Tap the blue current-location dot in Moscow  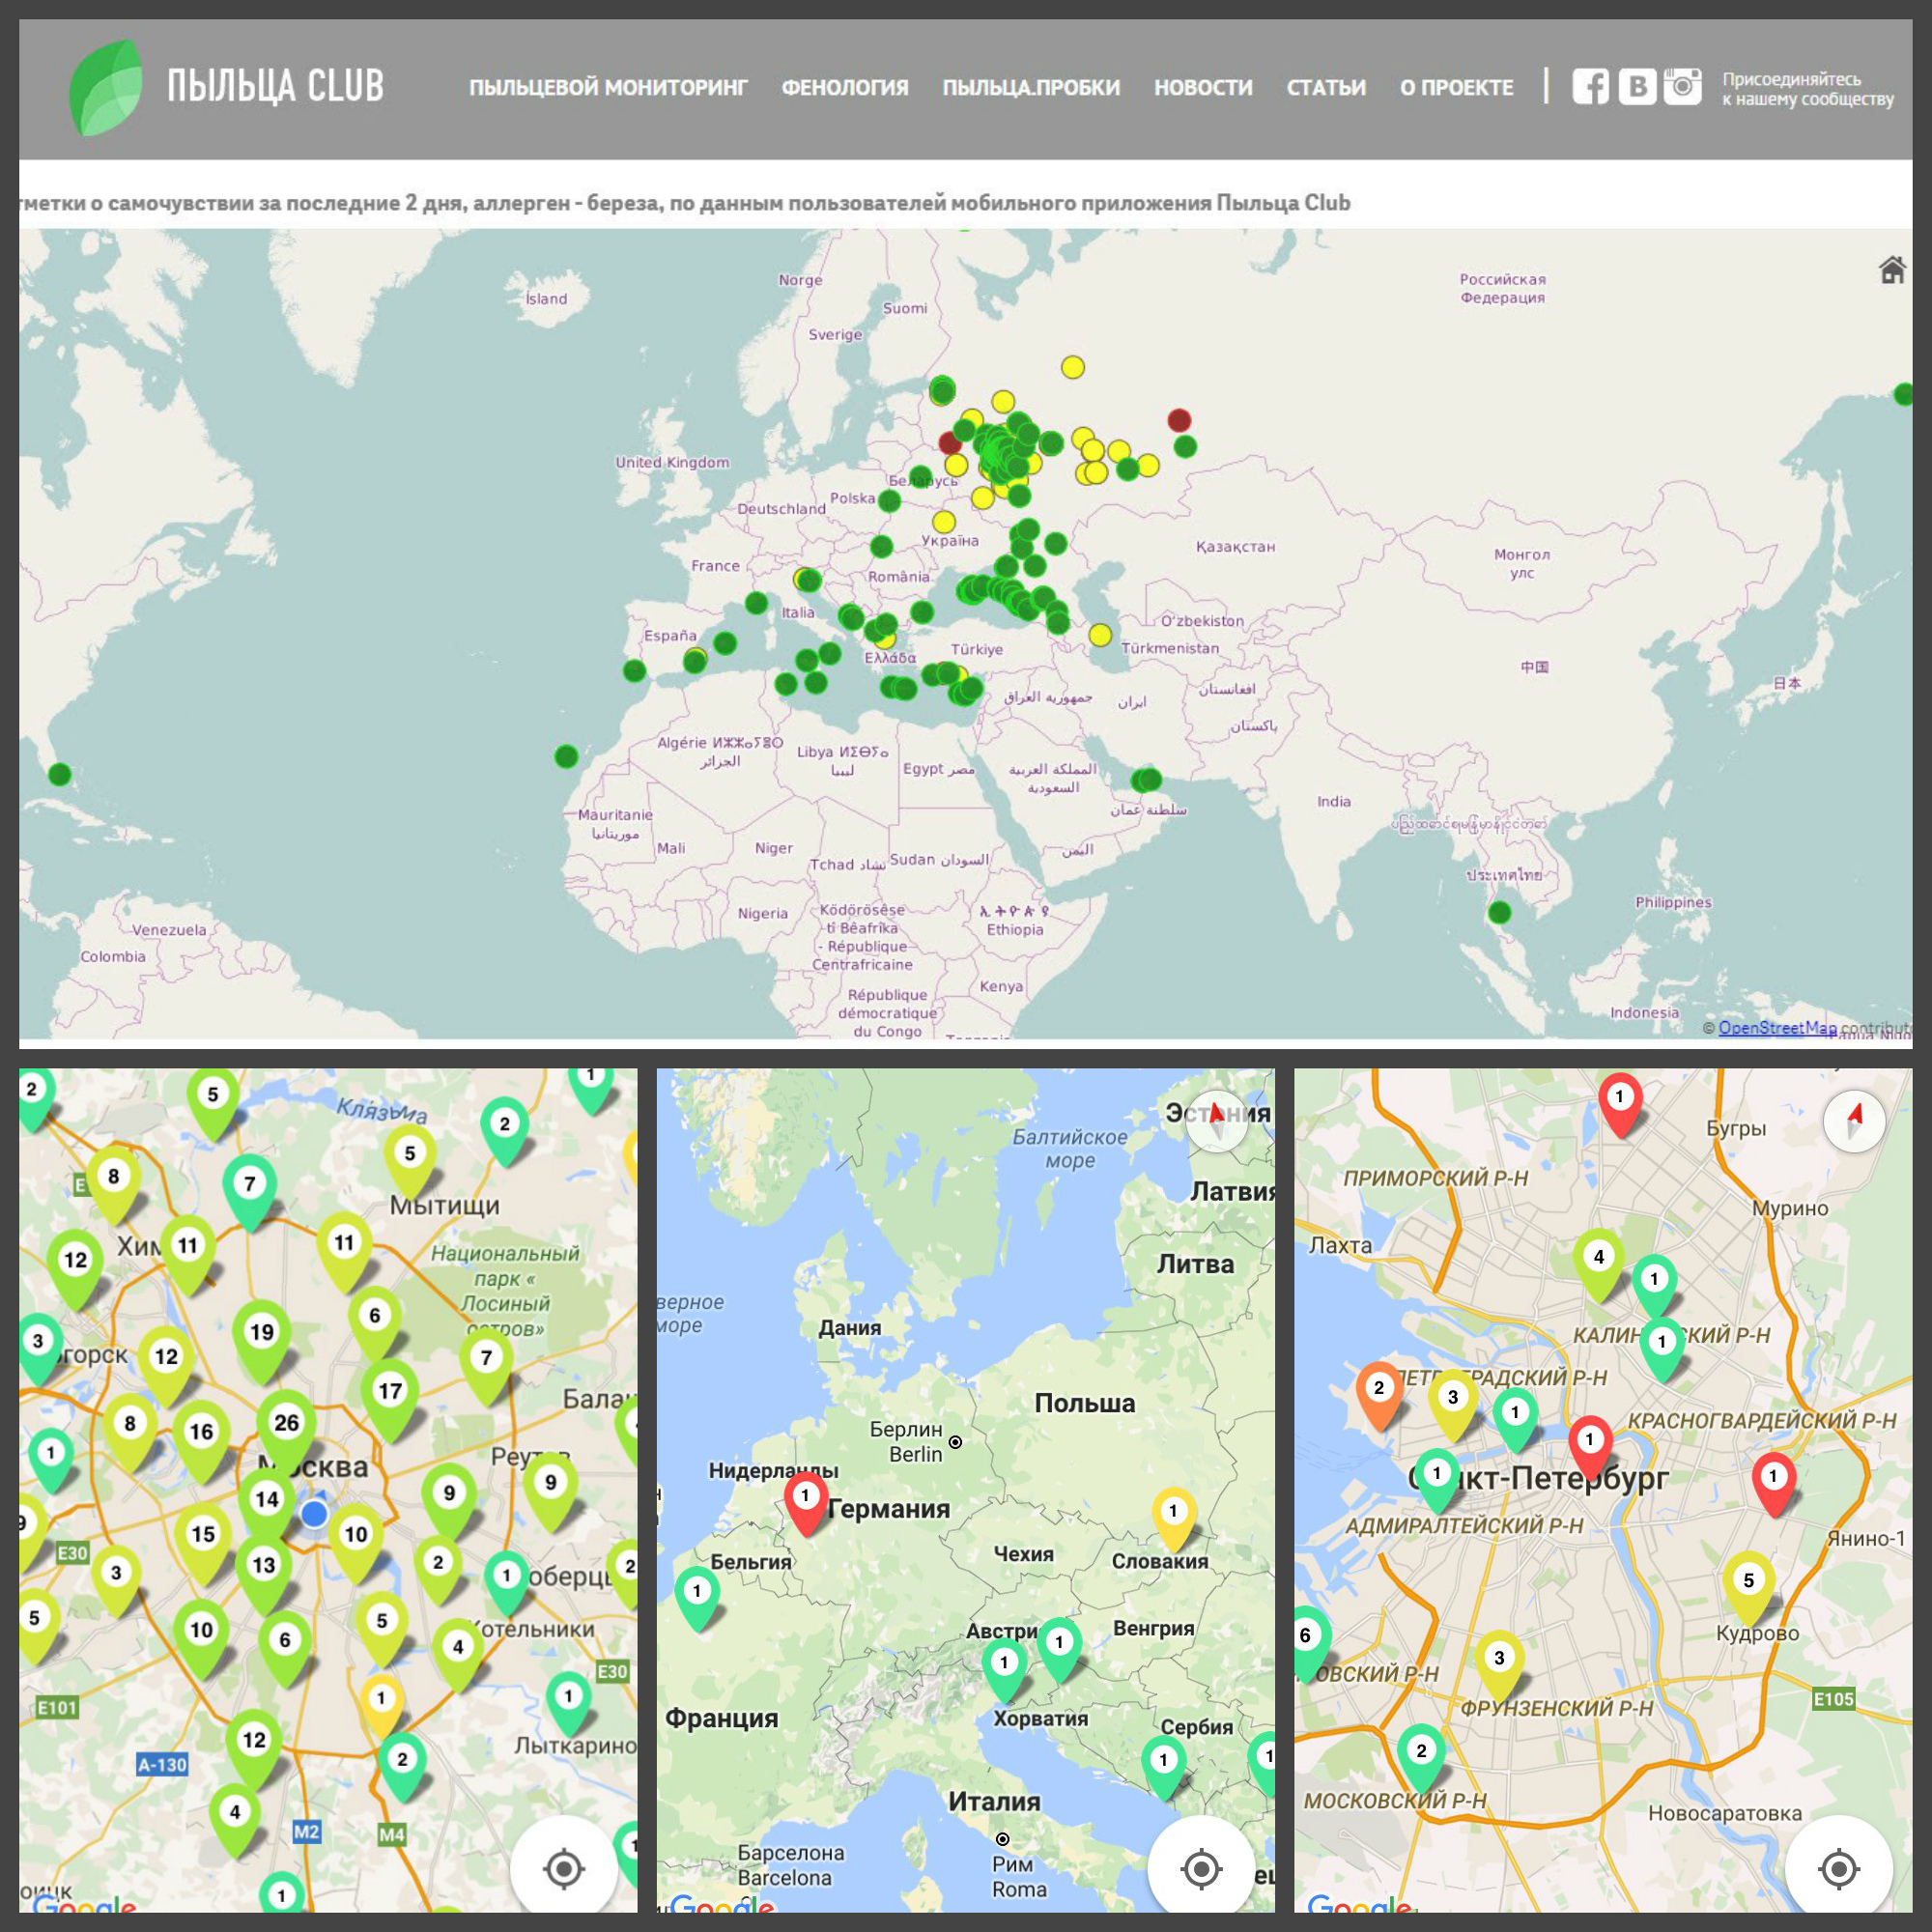click(314, 1513)
